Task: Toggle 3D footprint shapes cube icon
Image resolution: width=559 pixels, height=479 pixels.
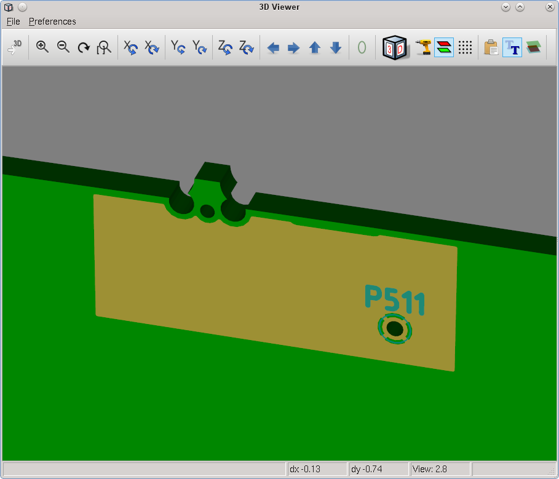Action: click(394, 47)
